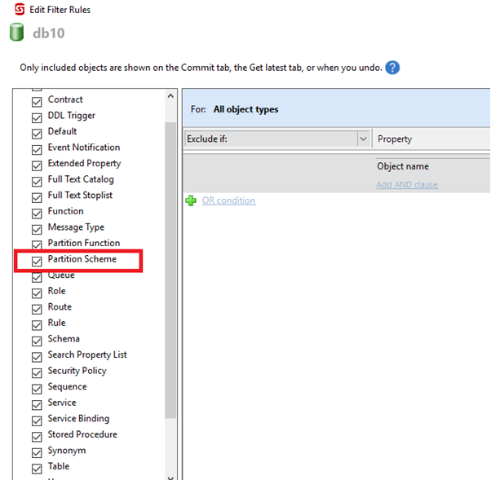Select Synonym in the object type list
491x480 pixels.
(66, 451)
